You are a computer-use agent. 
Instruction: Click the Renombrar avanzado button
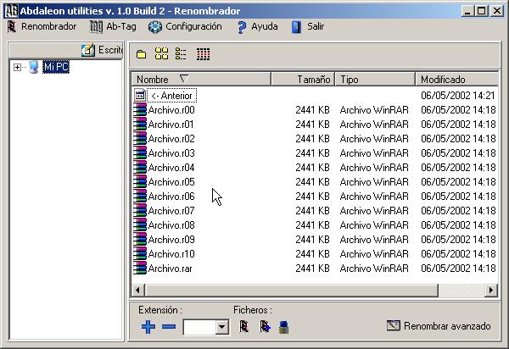point(439,325)
